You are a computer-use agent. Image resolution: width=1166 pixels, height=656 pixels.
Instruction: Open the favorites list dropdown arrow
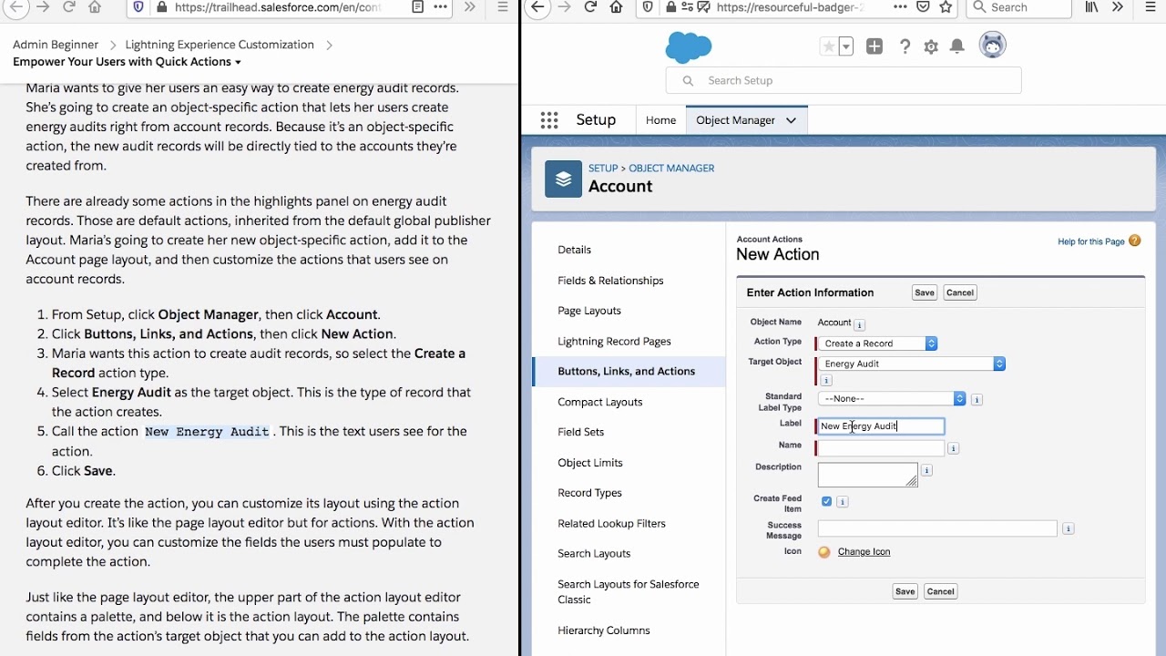[x=846, y=46]
